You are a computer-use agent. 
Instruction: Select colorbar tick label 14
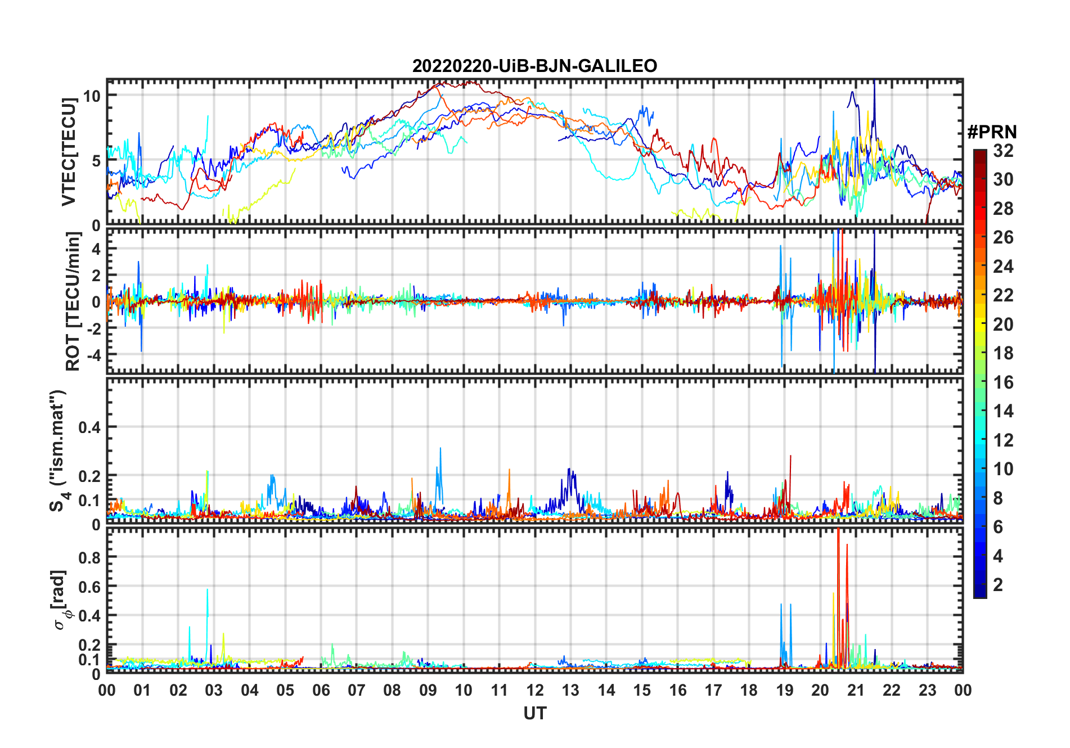1003,411
